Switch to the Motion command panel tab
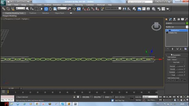Image resolution: width=189 pixels, height=106 pixels. [178, 19]
